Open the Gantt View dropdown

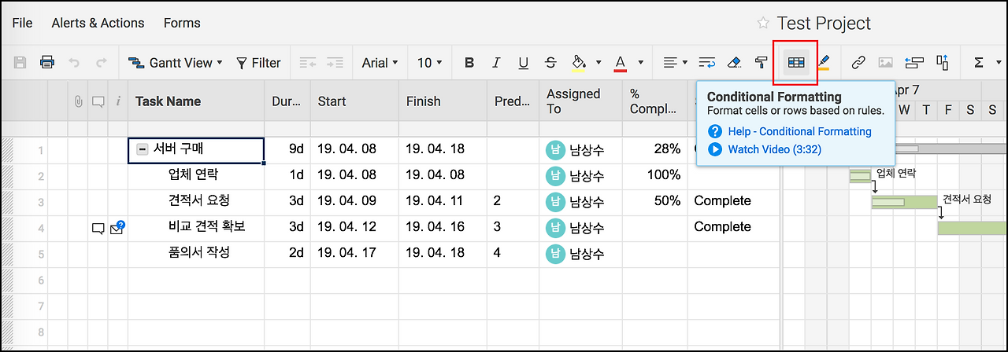click(176, 63)
